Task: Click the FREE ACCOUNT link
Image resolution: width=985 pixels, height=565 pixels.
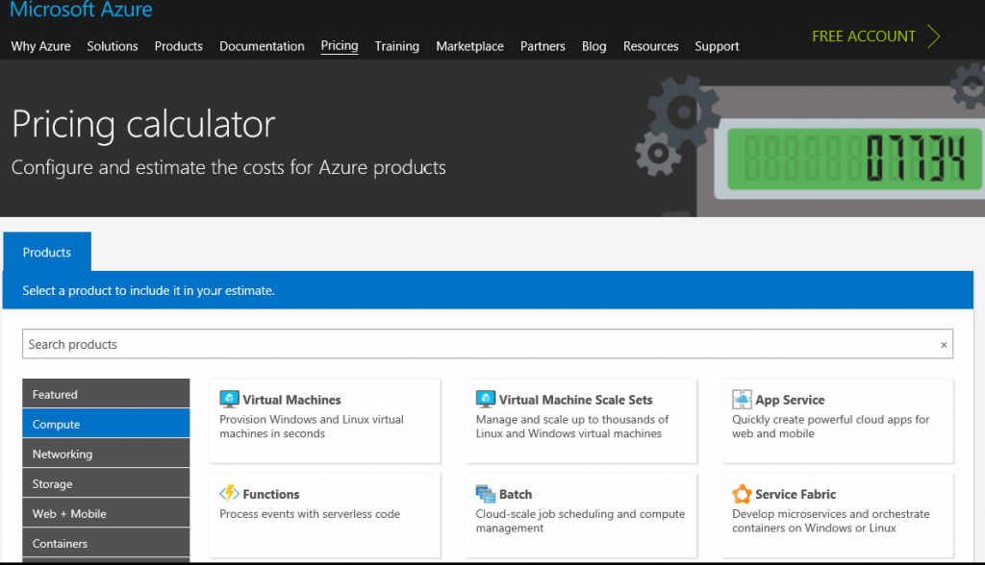Action: coord(863,37)
